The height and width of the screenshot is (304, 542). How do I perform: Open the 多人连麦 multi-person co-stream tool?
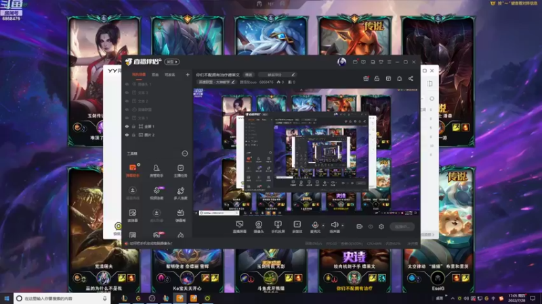click(x=180, y=193)
